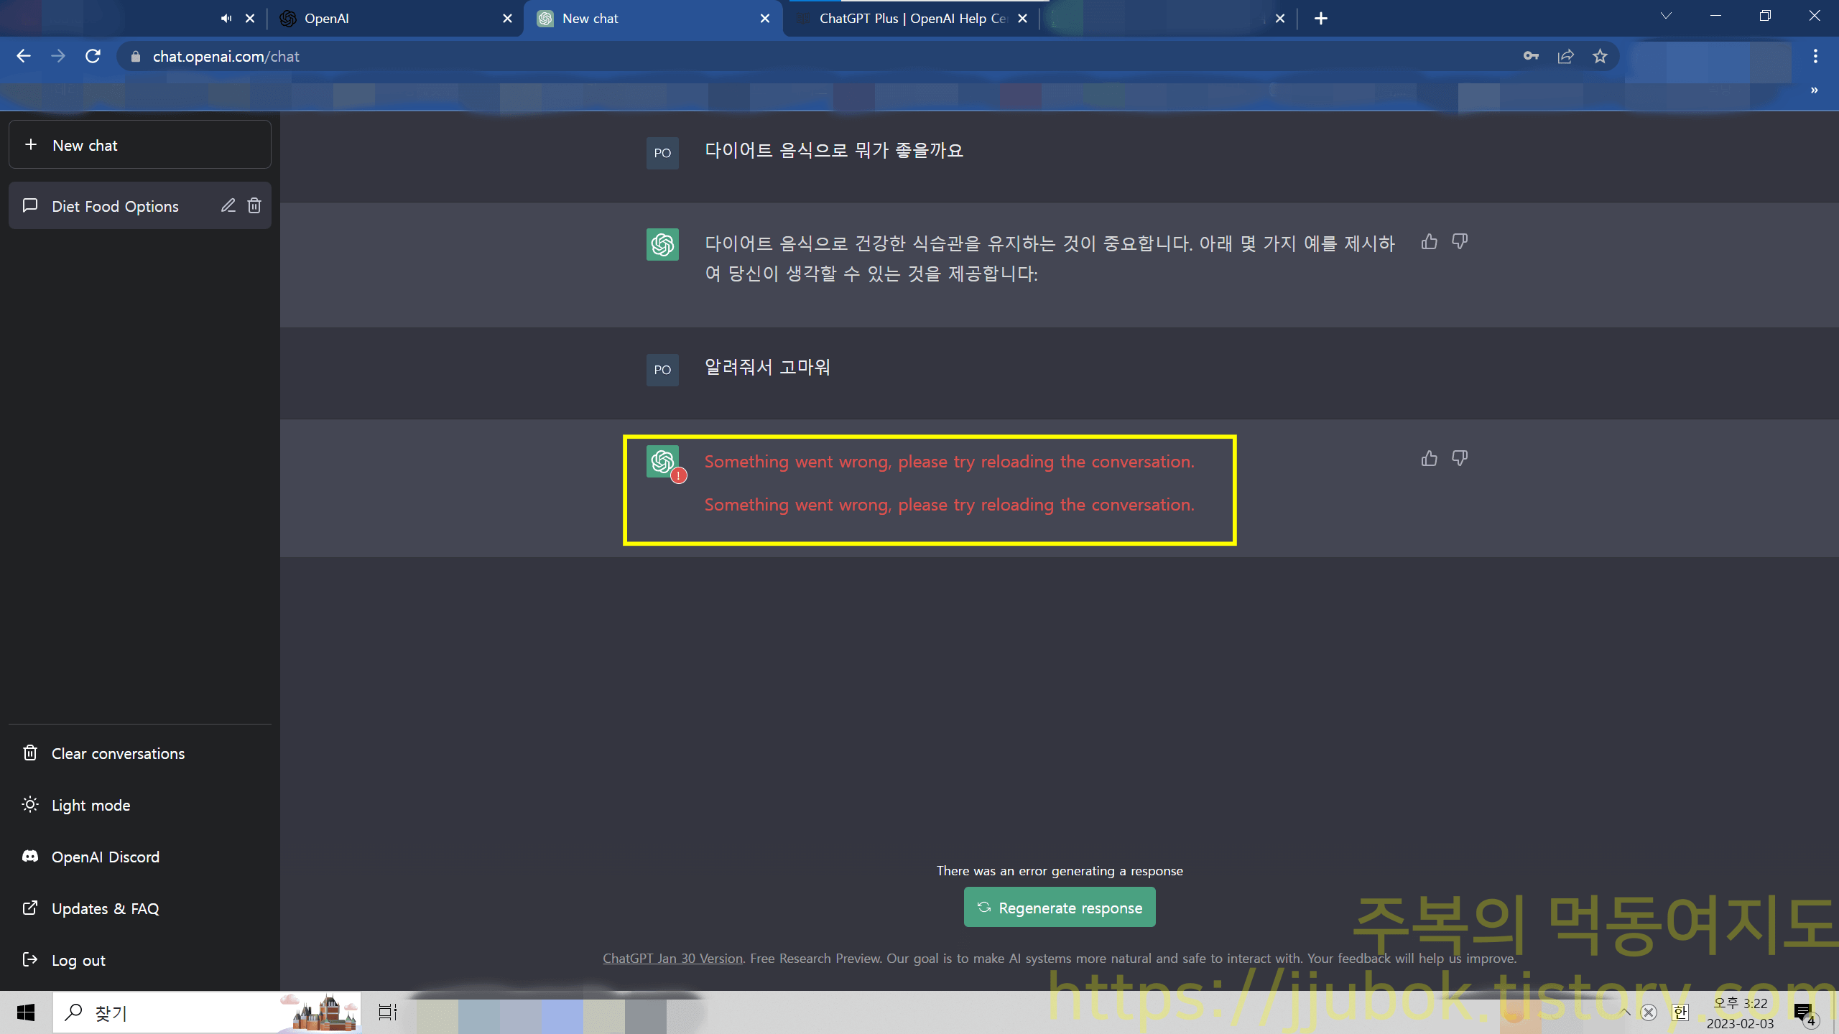This screenshot has height=1034, width=1839.
Task: Click the edit conversation icon
Action: pyautogui.click(x=228, y=206)
